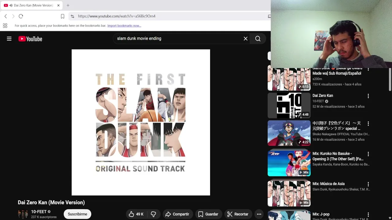
Task: Open options menu for Sub Romaji/Español video
Action: click(x=368, y=69)
